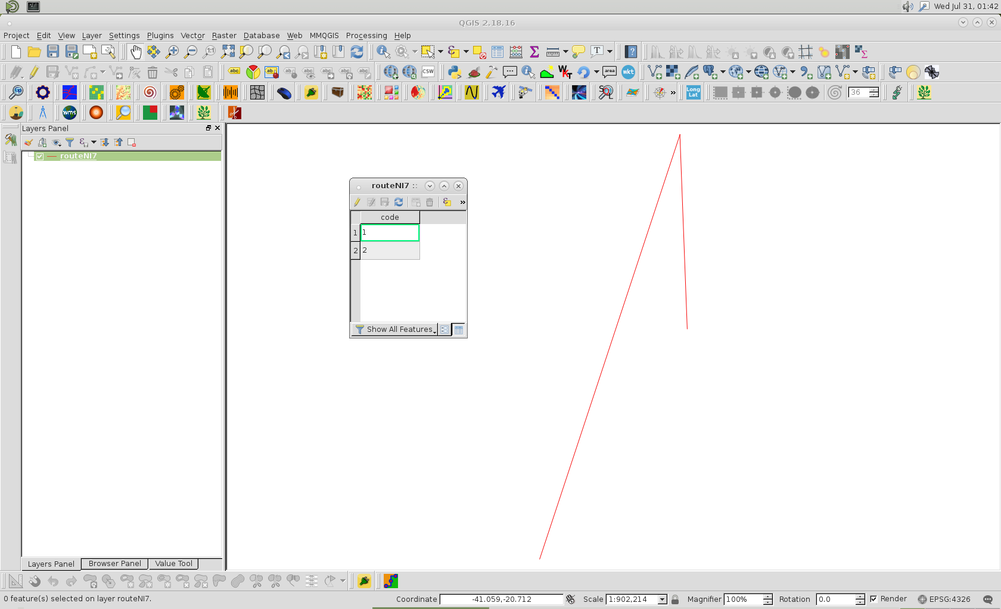Open layer styling paintbrush in Layers Panel
The height and width of the screenshot is (609, 1001).
[28, 142]
